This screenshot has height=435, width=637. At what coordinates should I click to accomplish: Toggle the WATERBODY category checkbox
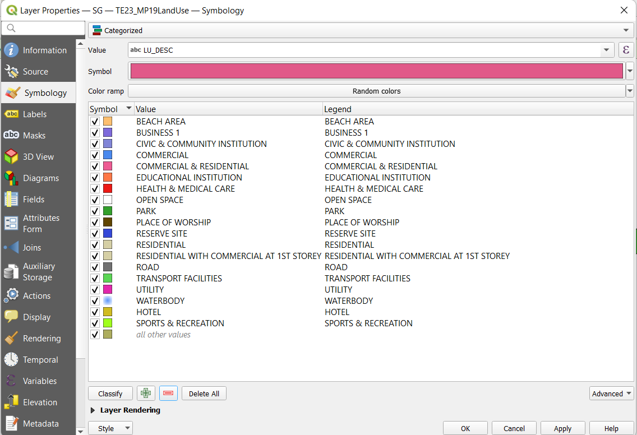click(95, 301)
